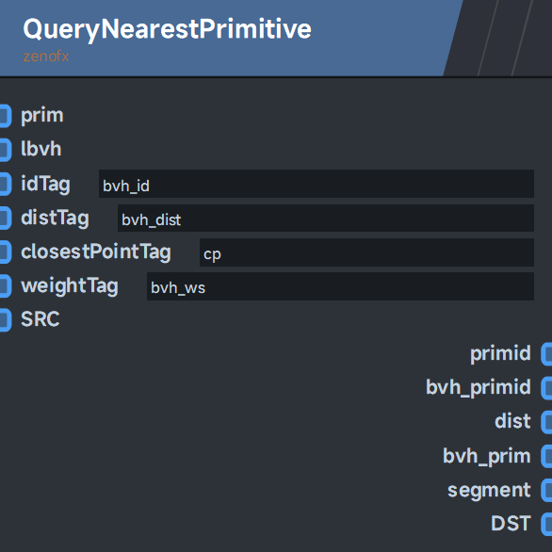
Task: Click the weightTag input socket
Action: point(6,285)
